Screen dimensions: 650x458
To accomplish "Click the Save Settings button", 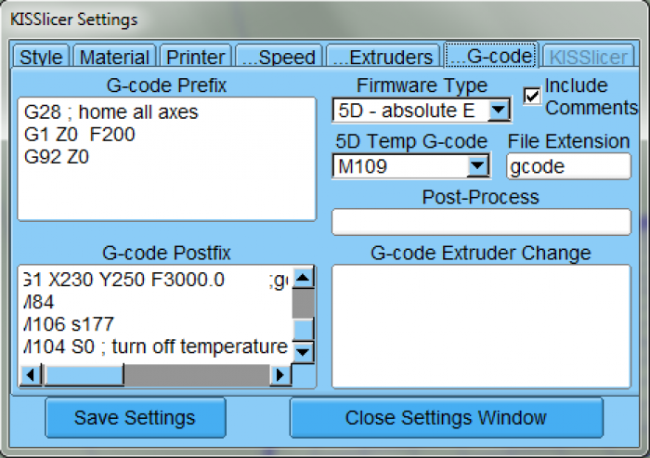I will point(136,418).
